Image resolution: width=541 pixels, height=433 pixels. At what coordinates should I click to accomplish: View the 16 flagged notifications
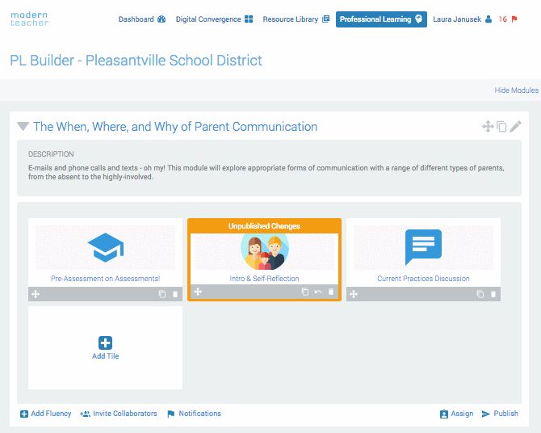click(x=508, y=19)
